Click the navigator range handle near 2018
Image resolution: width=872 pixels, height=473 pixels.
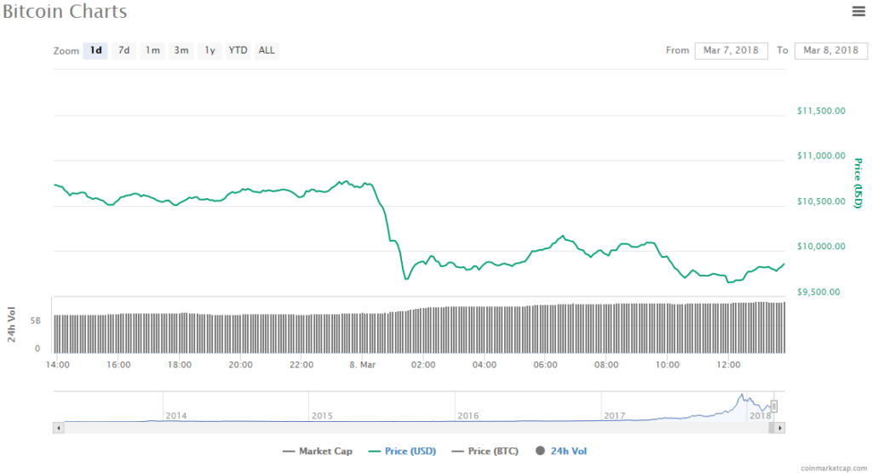point(774,406)
